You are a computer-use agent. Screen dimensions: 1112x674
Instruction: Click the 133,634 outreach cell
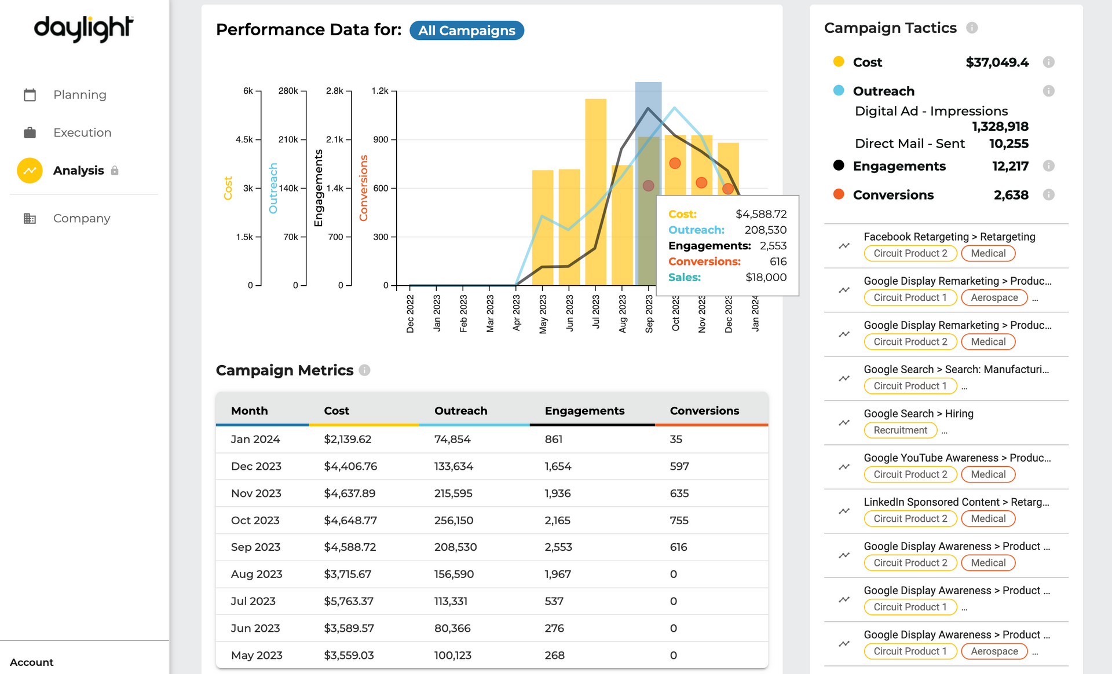pyautogui.click(x=453, y=466)
